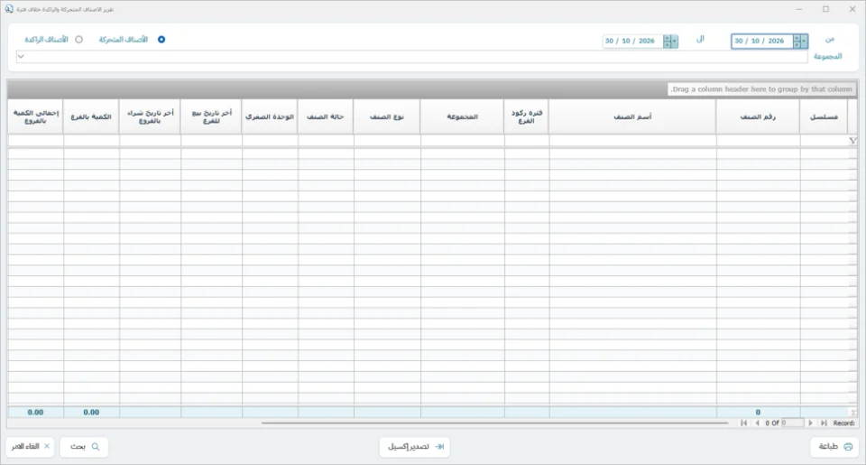Go to the next record in navigator
866x465 pixels.
[x=810, y=423]
